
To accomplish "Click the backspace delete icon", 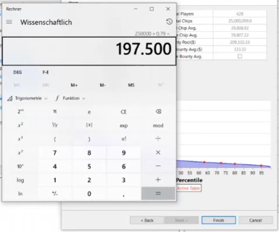I will 158,111.
